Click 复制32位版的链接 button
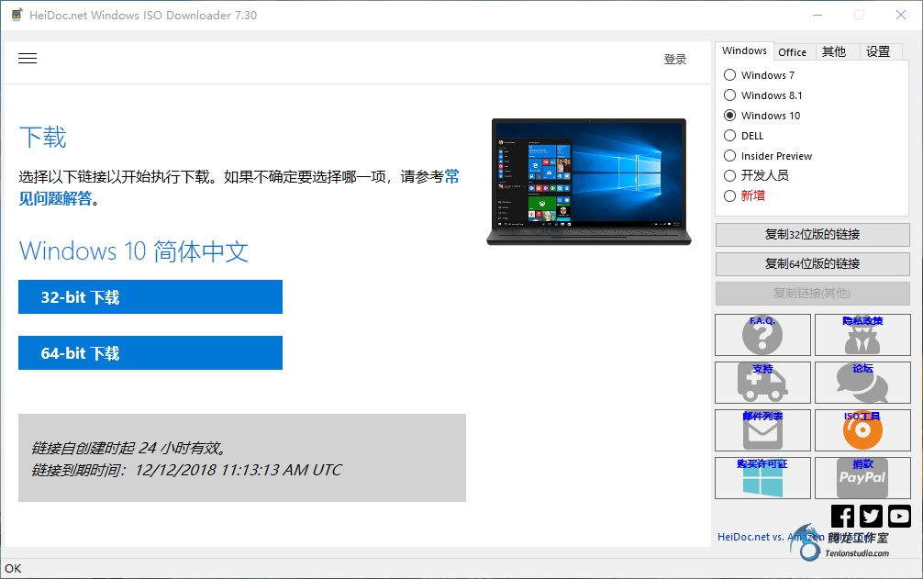 (x=812, y=235)
